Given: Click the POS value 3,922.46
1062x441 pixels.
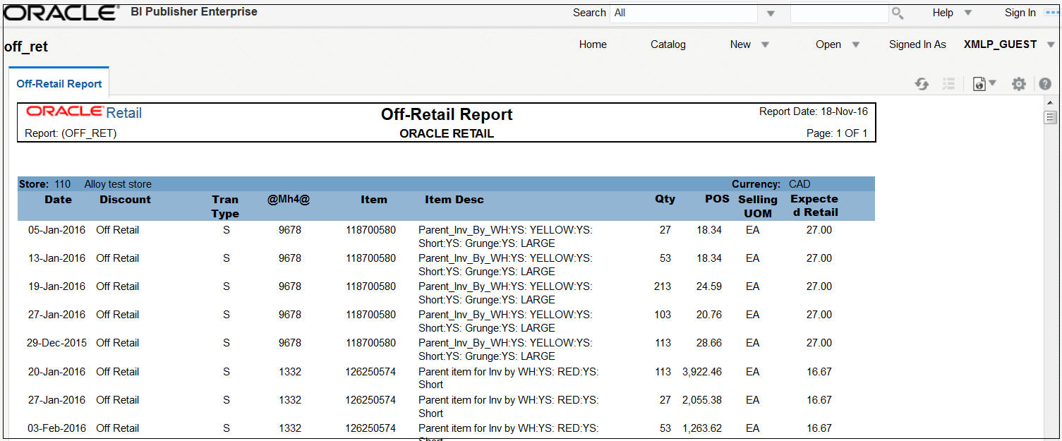Looking at the screenshot, I should [x=702, y=372].
